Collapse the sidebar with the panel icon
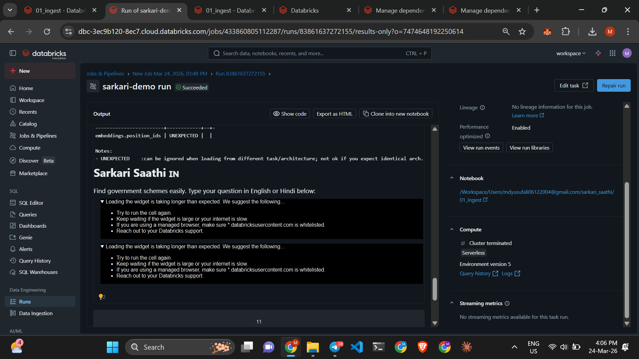 [x=13, y=53]
